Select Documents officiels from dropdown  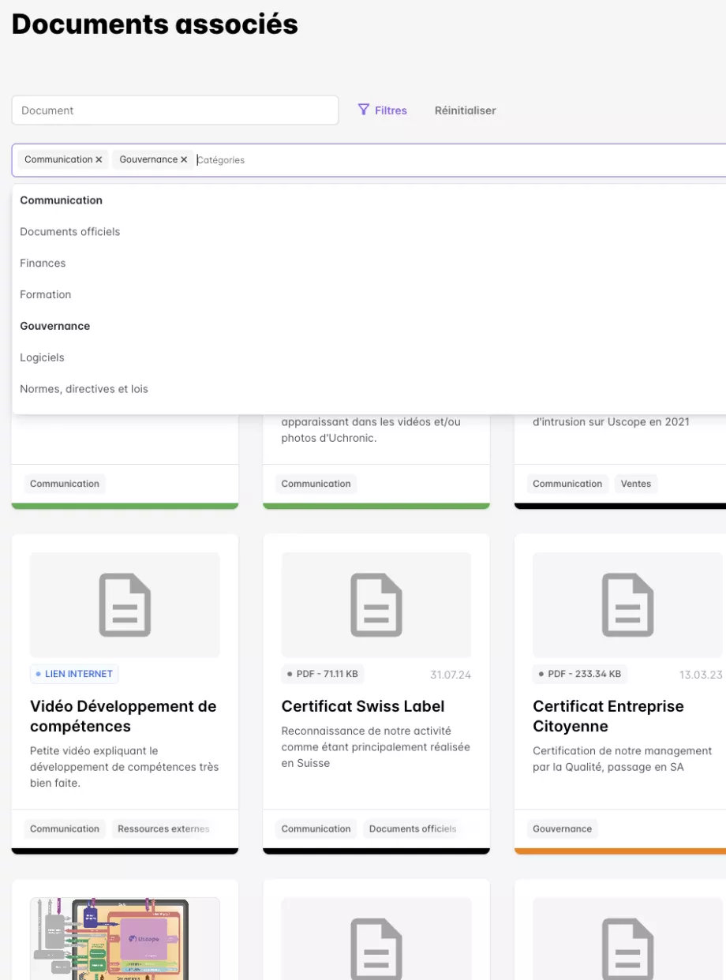point(70,232)
